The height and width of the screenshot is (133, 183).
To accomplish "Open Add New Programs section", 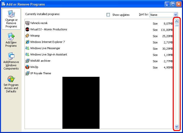I will coord(11,40).
